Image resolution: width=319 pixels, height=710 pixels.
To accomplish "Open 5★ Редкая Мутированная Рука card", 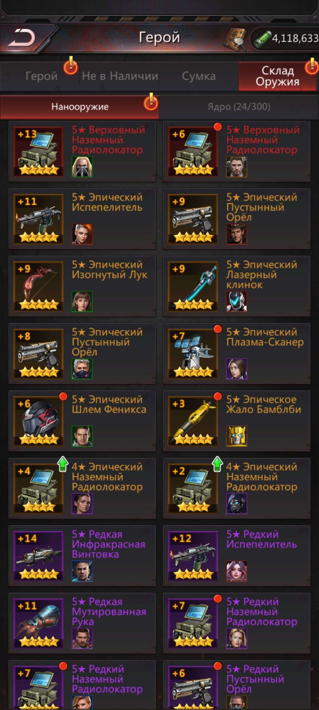I will click(82, 623).
